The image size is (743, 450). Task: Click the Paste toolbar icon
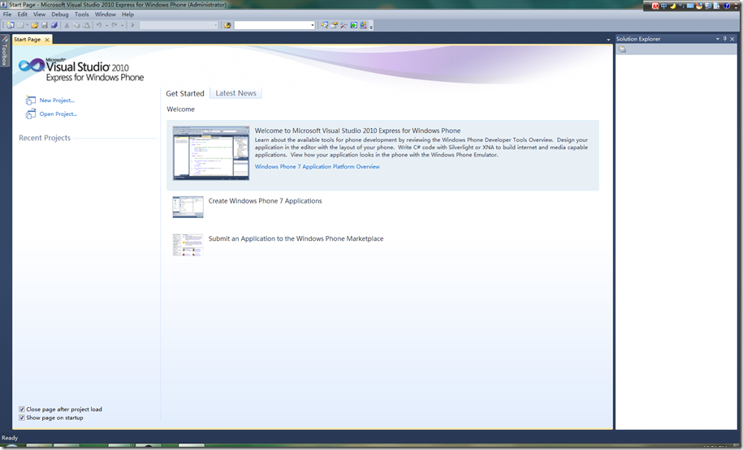86,25
